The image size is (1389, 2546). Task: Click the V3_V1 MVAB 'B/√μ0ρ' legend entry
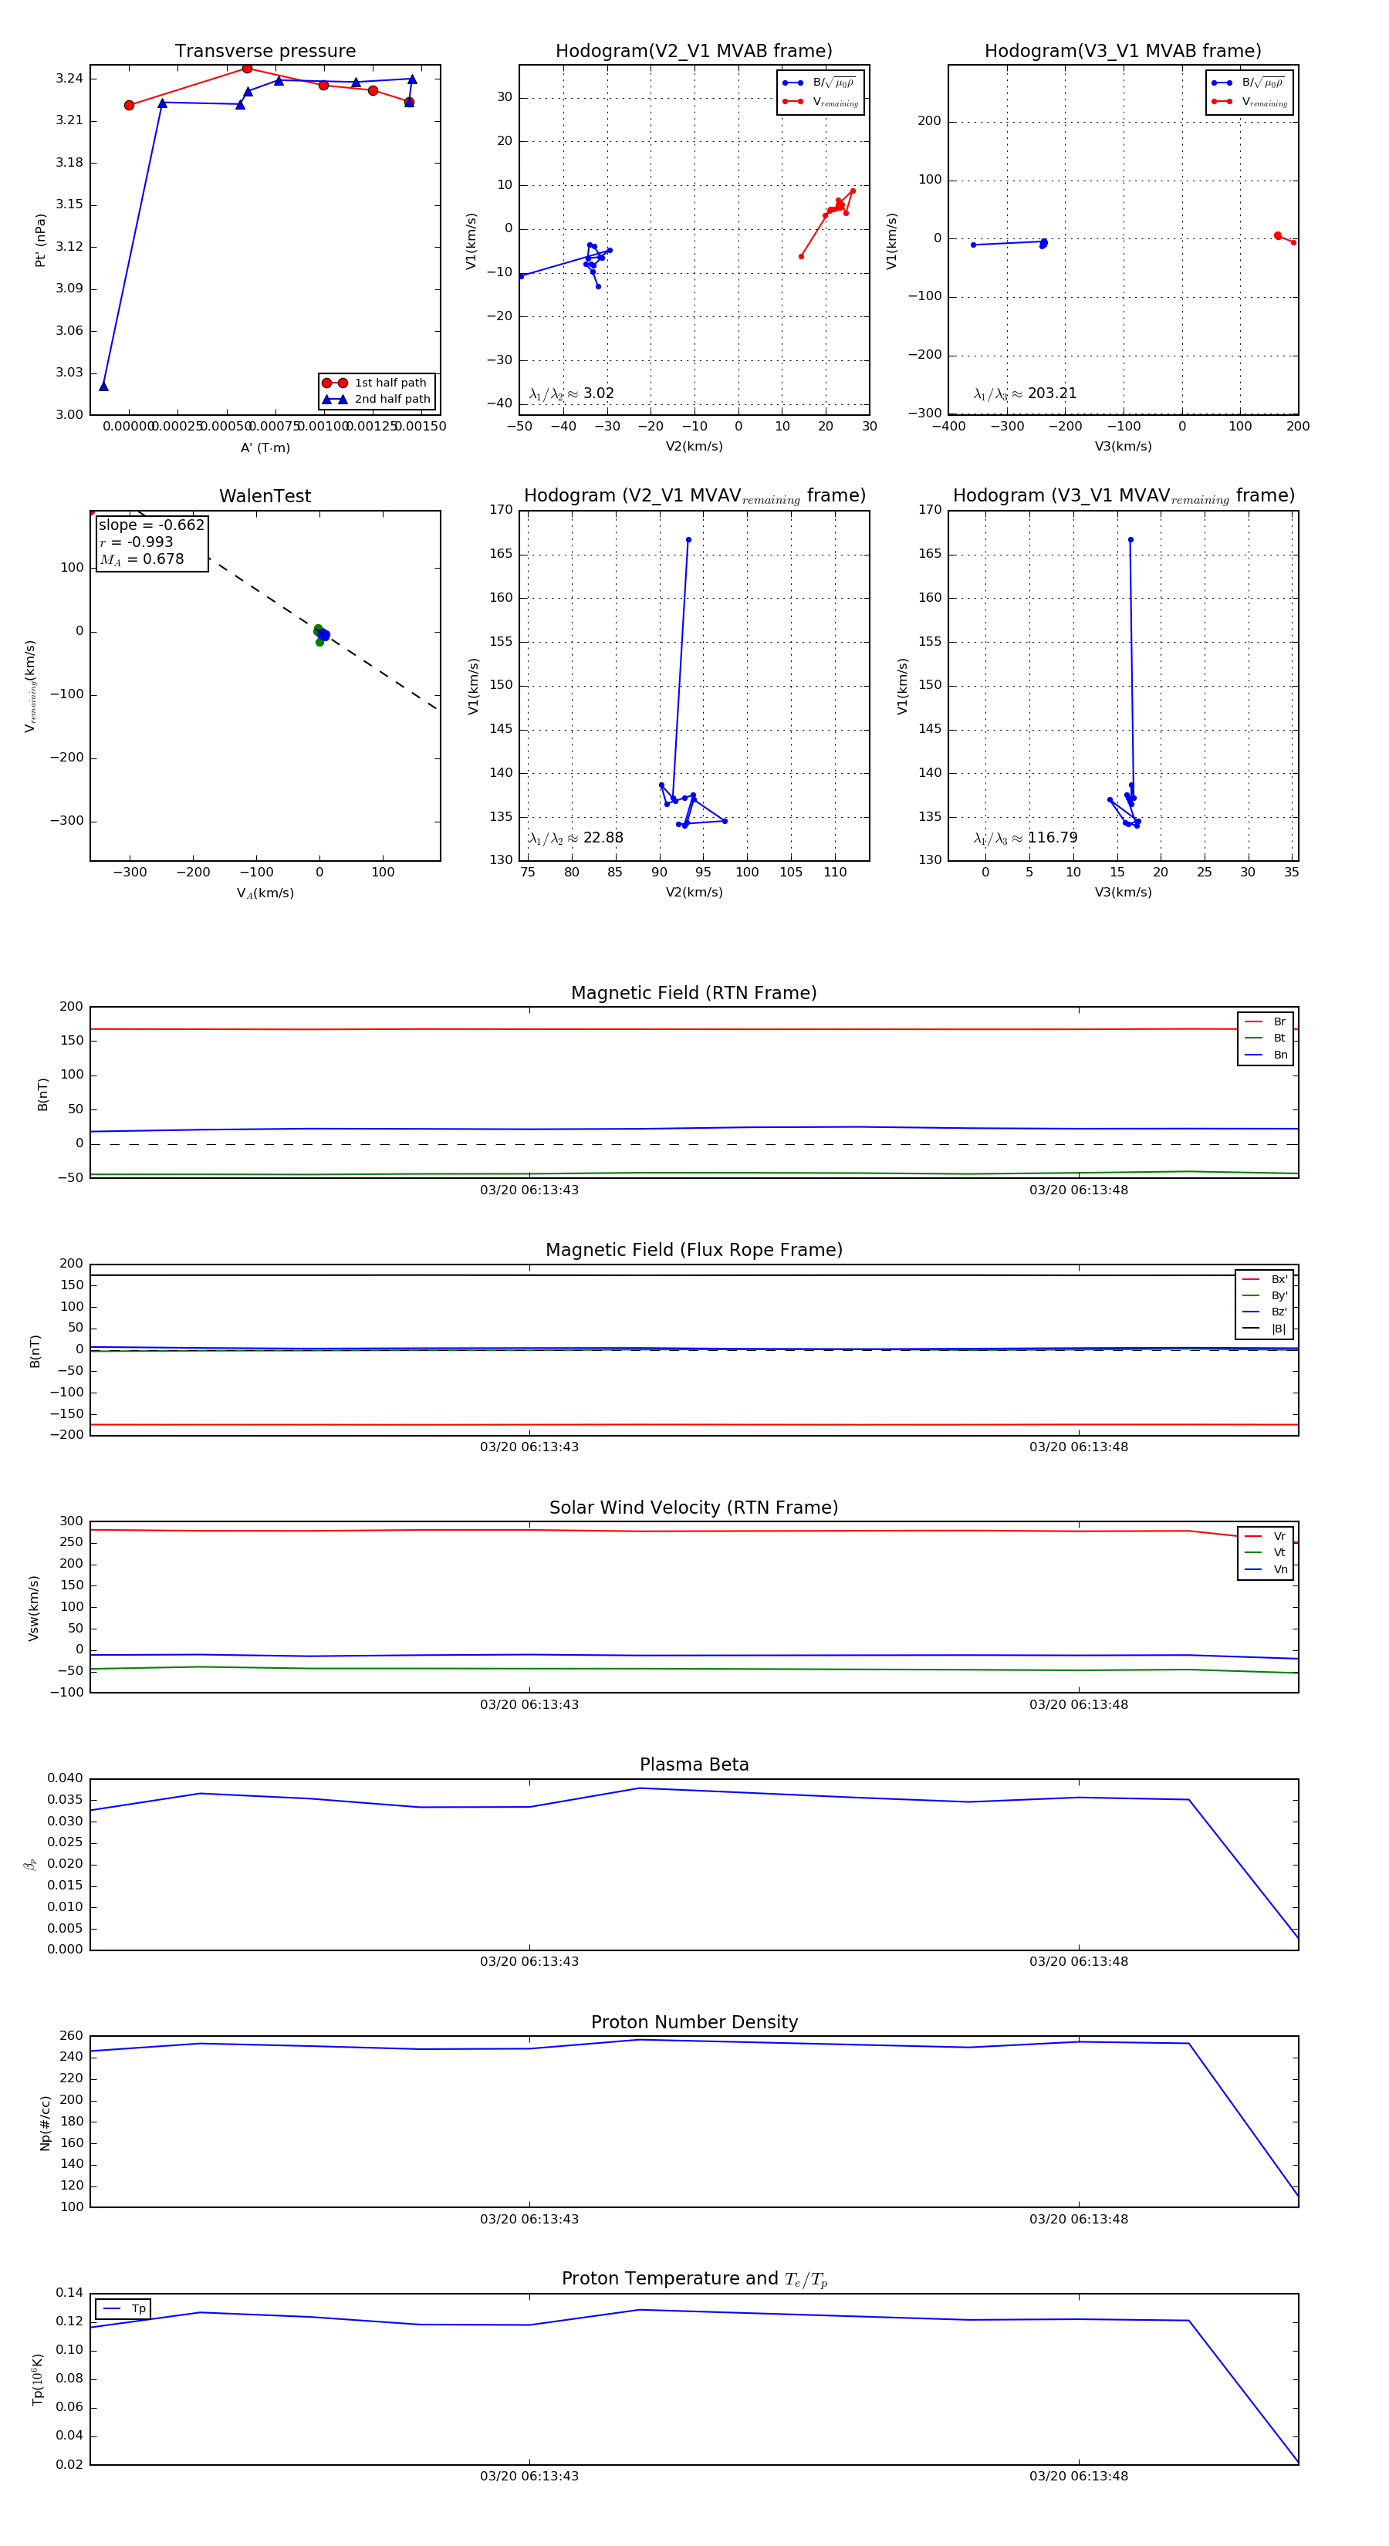coord(1249,83)
